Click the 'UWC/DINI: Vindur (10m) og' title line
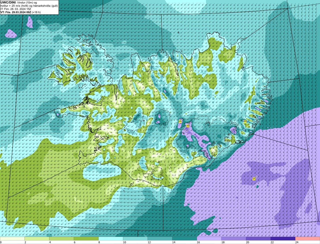 coord(18,2)
